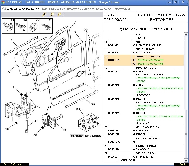Open the flange nut thumbnail numbered 70
189x166 pixels.
click(x=33, y=26)
